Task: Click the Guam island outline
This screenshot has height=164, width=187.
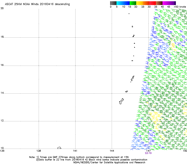Action: [x=121, y=101]
